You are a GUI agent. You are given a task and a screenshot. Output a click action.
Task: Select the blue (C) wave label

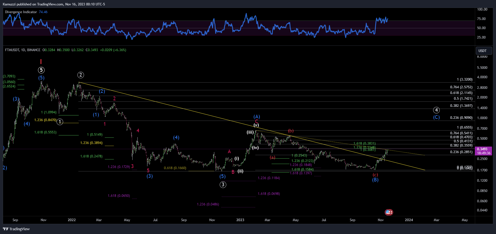pyautogui.click(x=436, y=117)
